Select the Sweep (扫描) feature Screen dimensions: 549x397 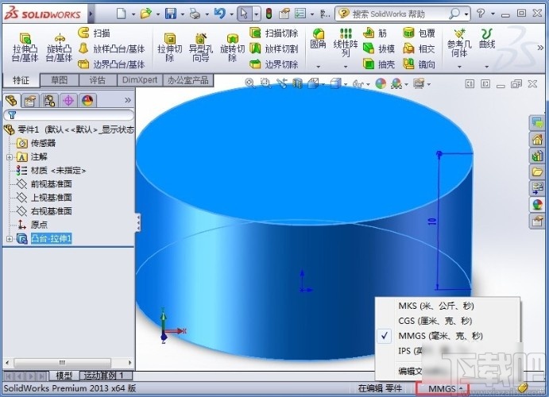(x=95, y=33)
